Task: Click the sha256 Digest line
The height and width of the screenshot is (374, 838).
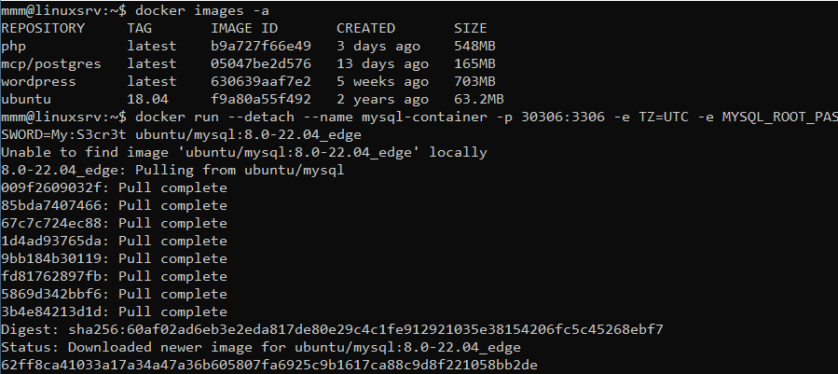Action: [332, 329]
